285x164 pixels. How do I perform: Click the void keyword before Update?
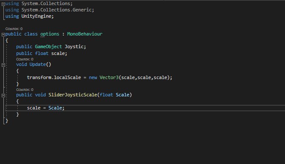[x=22, y=64]
